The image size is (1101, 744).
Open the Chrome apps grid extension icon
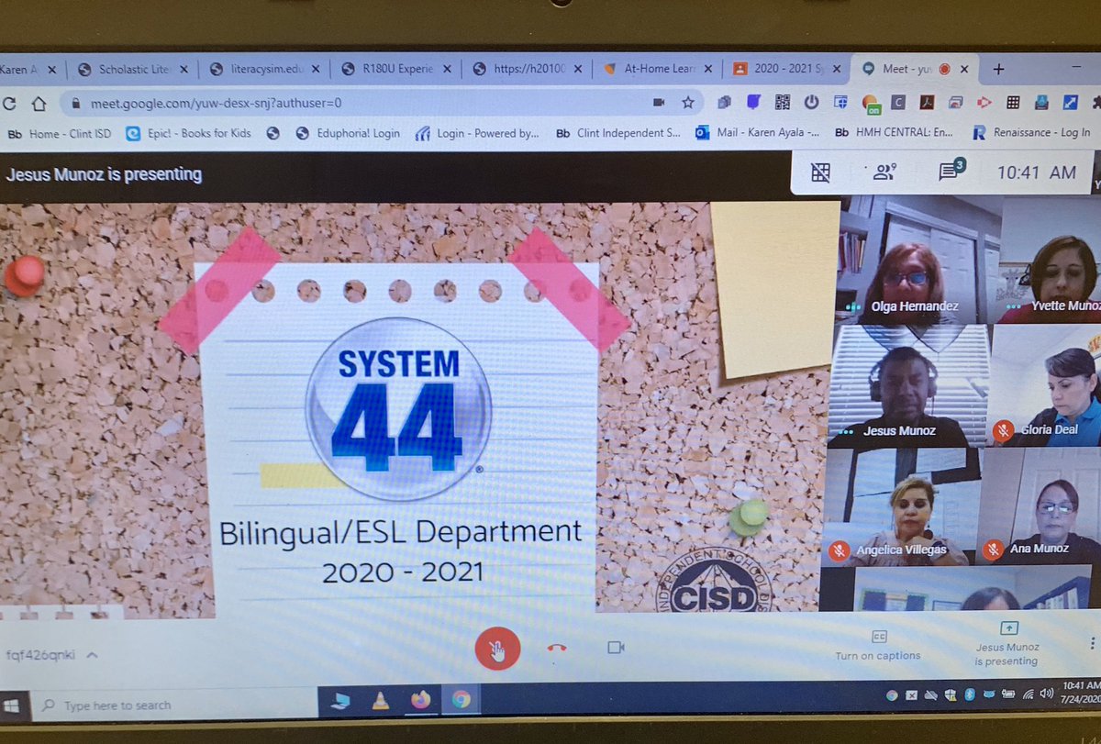1015,103
